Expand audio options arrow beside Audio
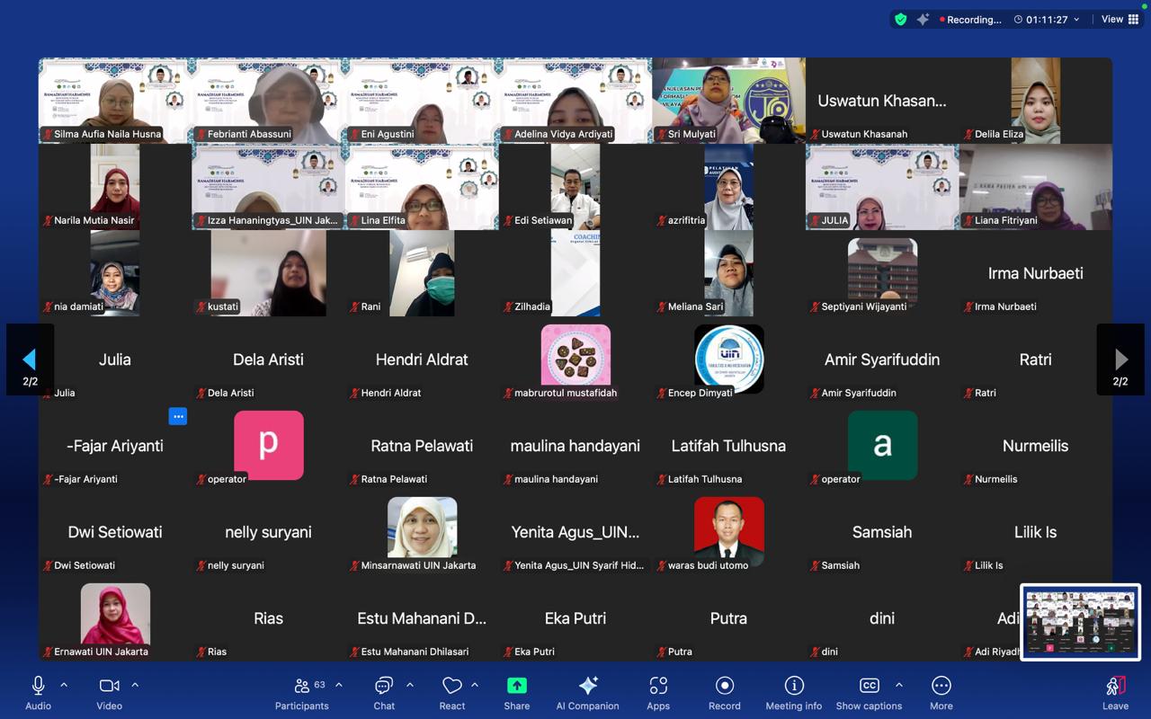 64,685
